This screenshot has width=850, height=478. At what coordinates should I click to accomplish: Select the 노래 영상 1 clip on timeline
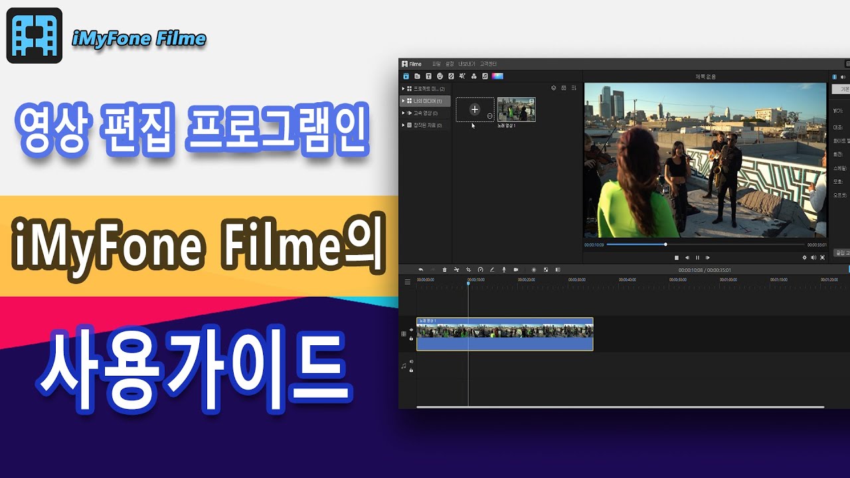coord(505,334)
